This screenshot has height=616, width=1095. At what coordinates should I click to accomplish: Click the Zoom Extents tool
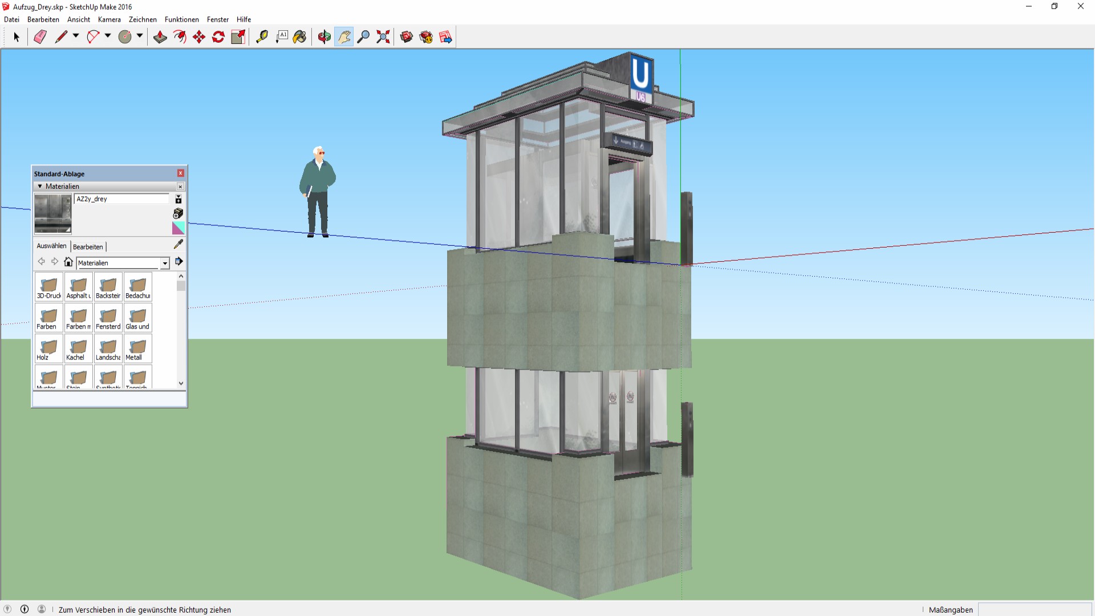point(383,37)
